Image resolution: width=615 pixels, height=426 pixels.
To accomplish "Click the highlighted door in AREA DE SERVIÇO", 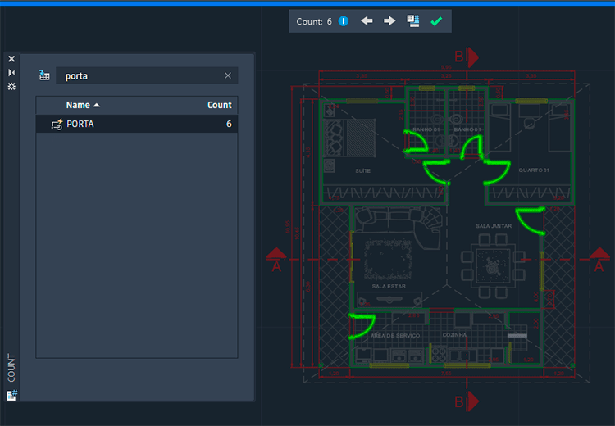I will tap(362, 325).
